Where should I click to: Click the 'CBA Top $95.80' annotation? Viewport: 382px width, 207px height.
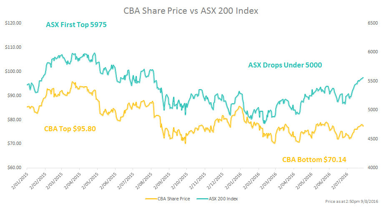(70, 129)
